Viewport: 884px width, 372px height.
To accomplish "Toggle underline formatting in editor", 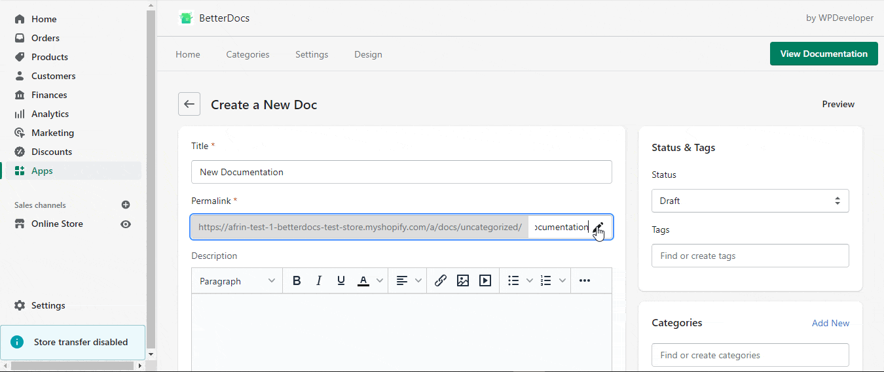I will click(341, 280).
